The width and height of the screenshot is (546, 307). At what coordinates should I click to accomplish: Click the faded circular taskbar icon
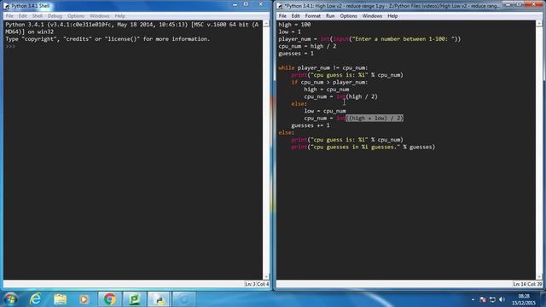pyautogui.click(x=184, y=299)
